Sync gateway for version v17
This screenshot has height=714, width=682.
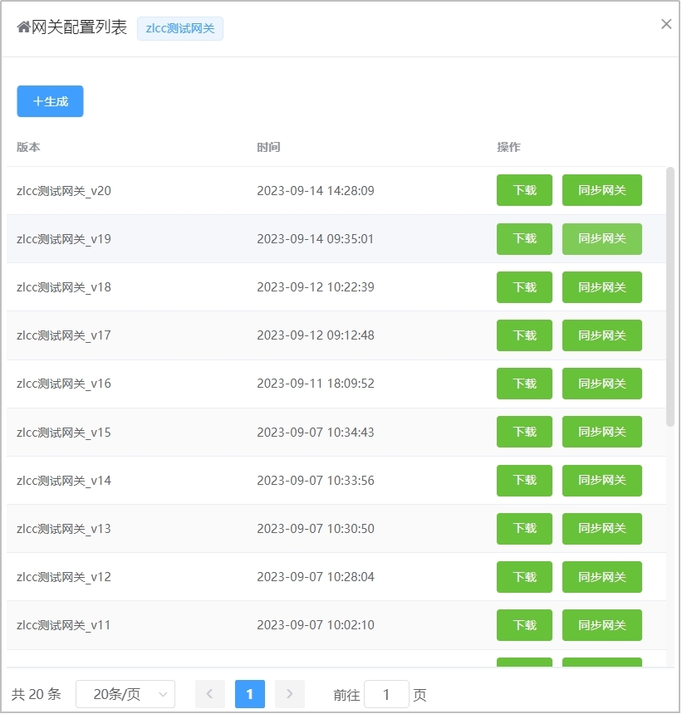point(601,335)
